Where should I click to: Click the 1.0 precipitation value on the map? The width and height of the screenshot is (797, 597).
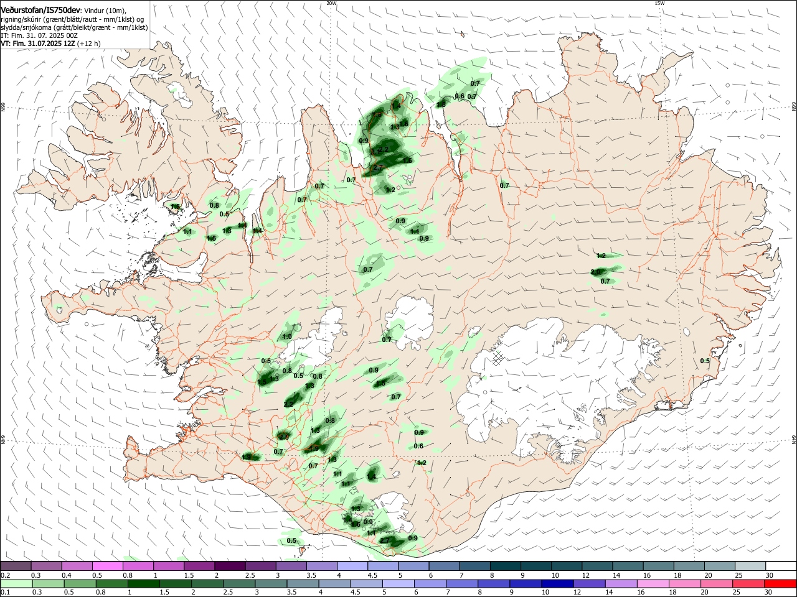coord(287,336)
